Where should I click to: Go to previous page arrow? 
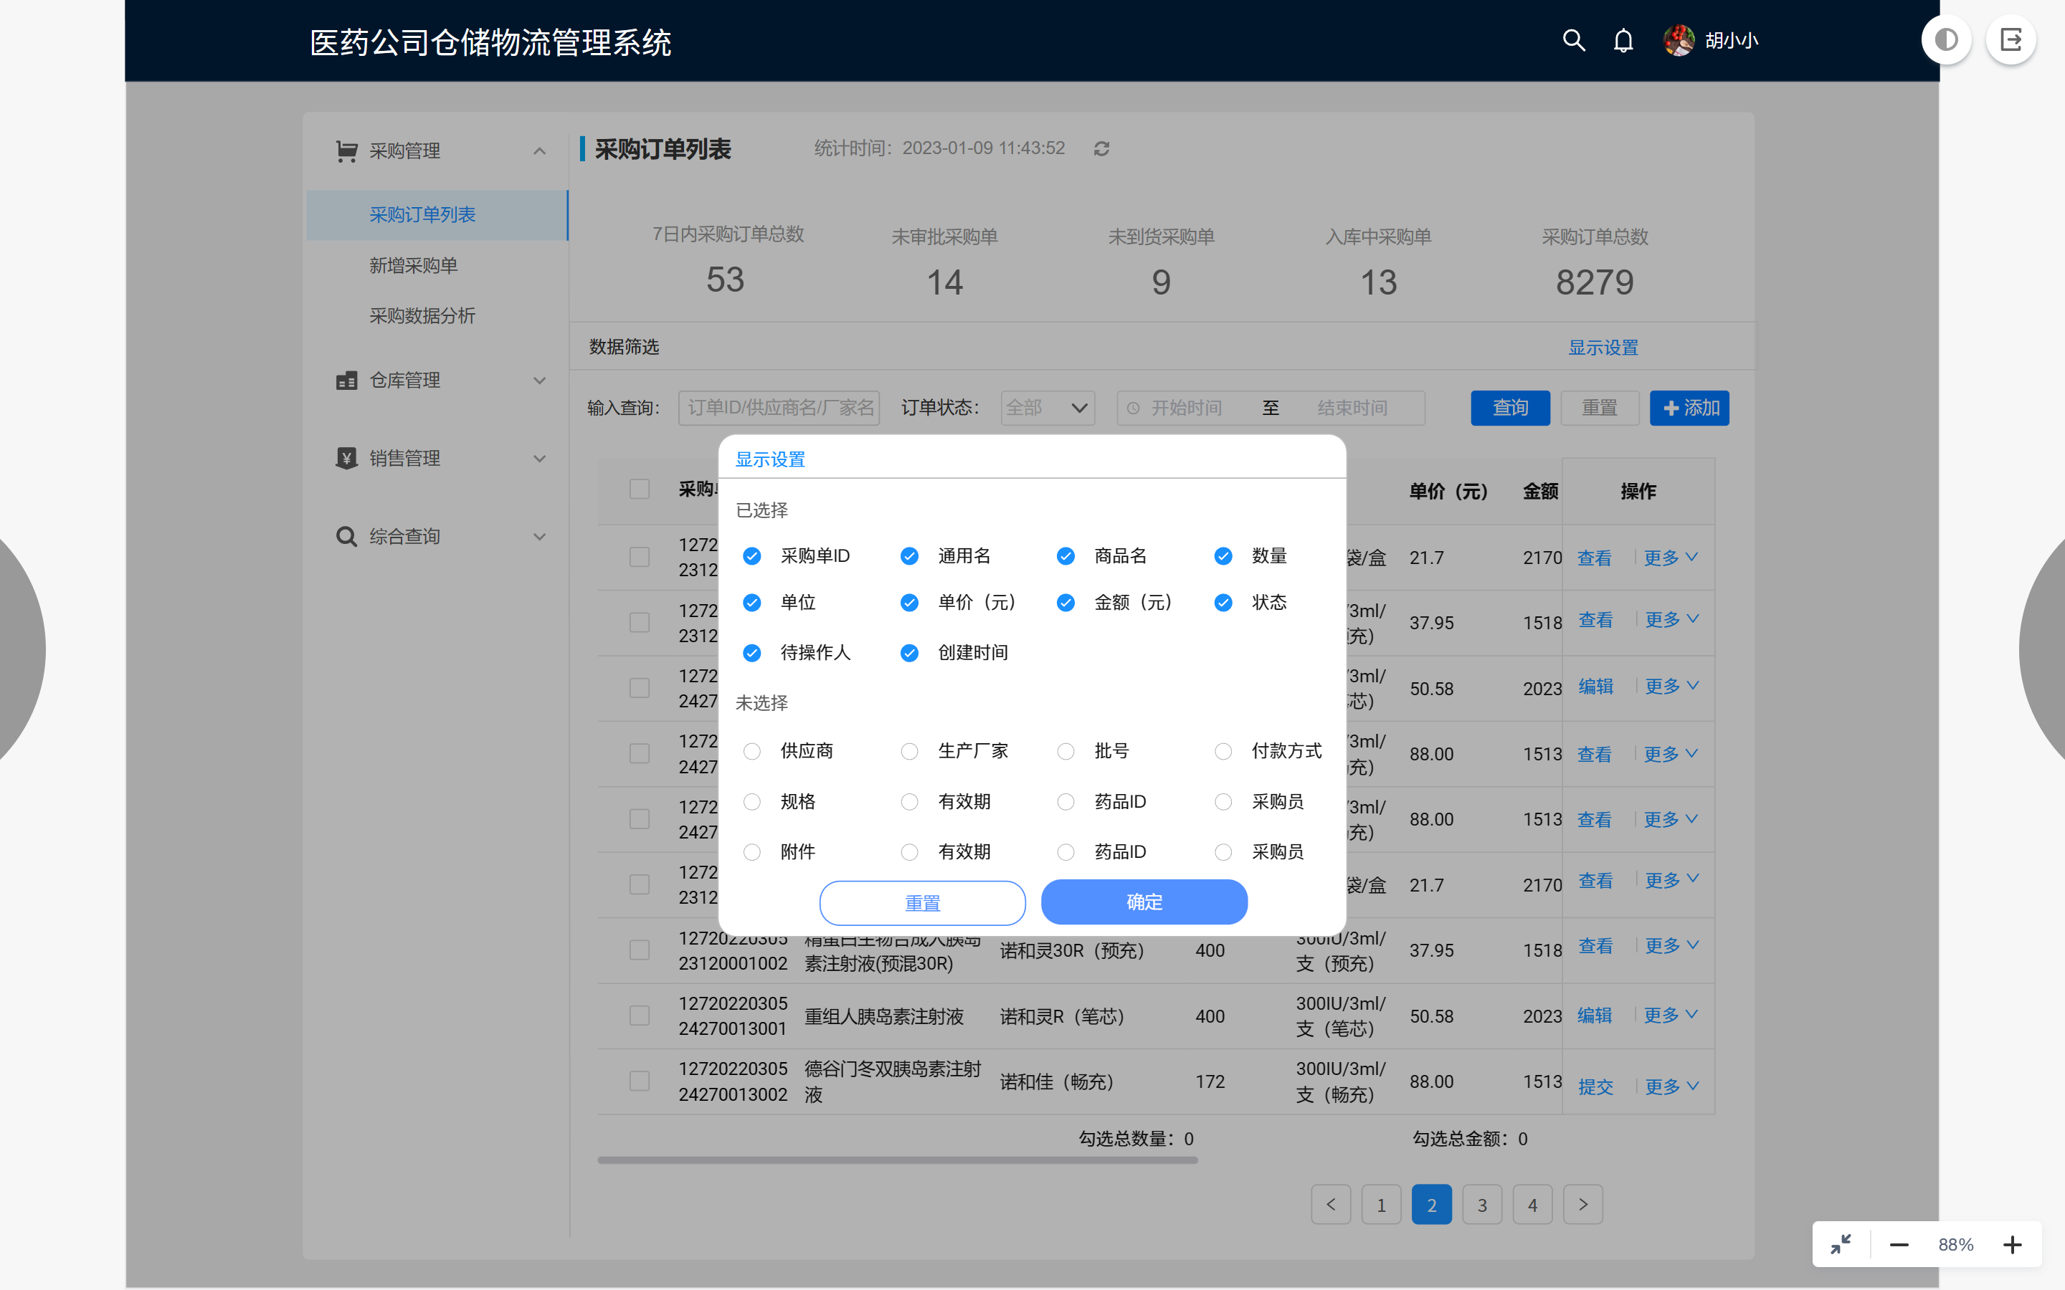click(x=1330, y=1205)
